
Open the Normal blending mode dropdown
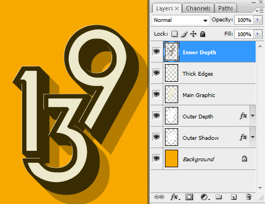(181, 20)
